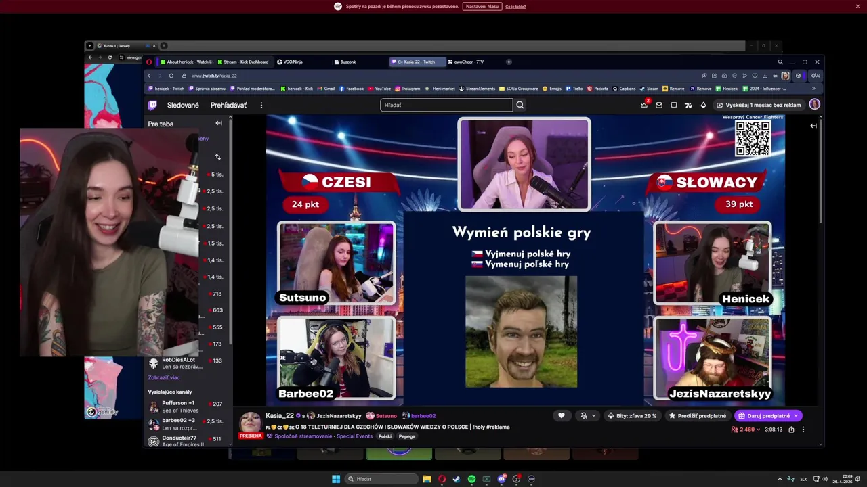Open Trello bookmark
This screenshot has width=867, height=487.
coord(574,89)
